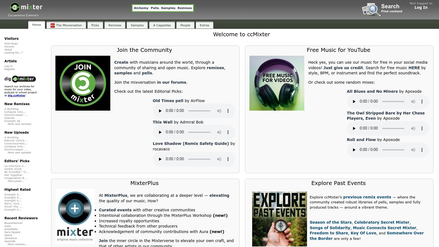Click Curated events link in MixterPlus
The image size is (439, 247).
click(115, 210)
